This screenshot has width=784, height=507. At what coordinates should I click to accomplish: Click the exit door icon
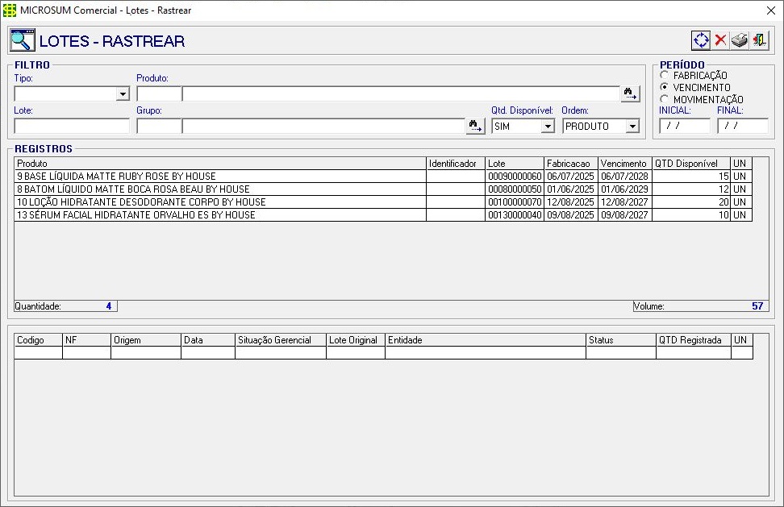[x=760, y=40]
